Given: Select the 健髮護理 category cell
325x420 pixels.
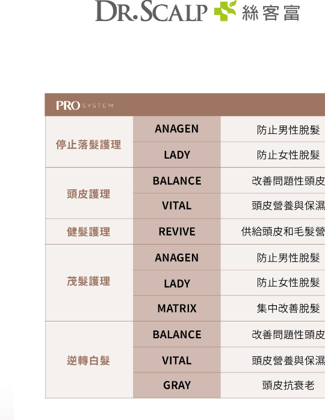Looking at the screenshot, I should (89, 232).
